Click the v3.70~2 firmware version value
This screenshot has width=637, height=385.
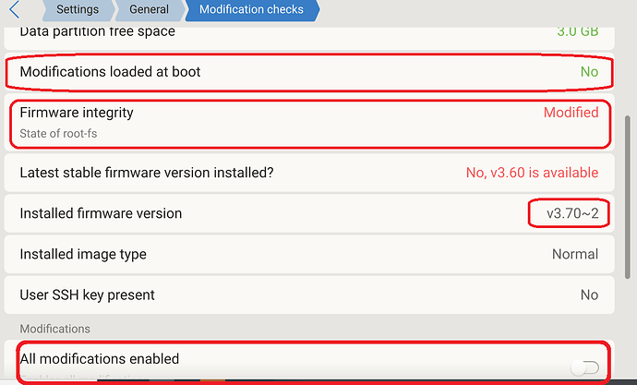pos(571,213)
